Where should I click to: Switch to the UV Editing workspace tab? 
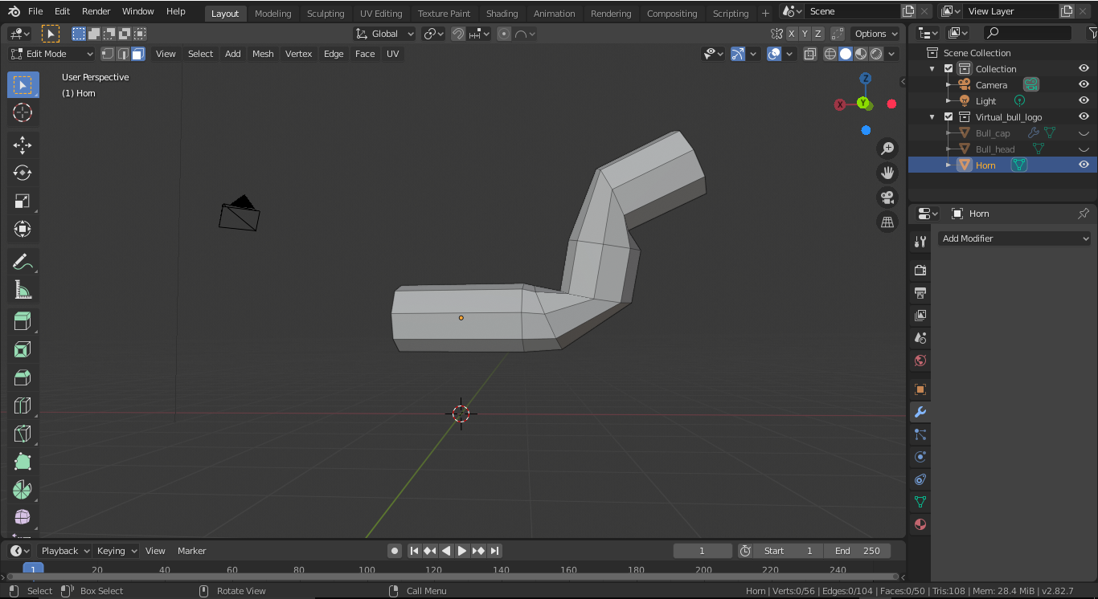(x=381, y=14)
